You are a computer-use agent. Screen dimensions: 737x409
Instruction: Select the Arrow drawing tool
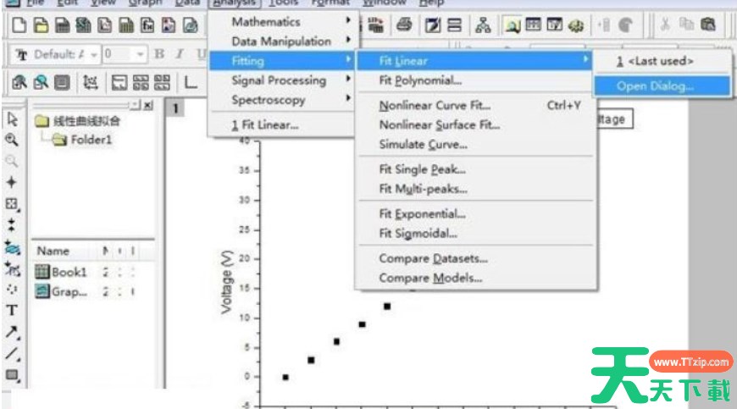(12, 332)
